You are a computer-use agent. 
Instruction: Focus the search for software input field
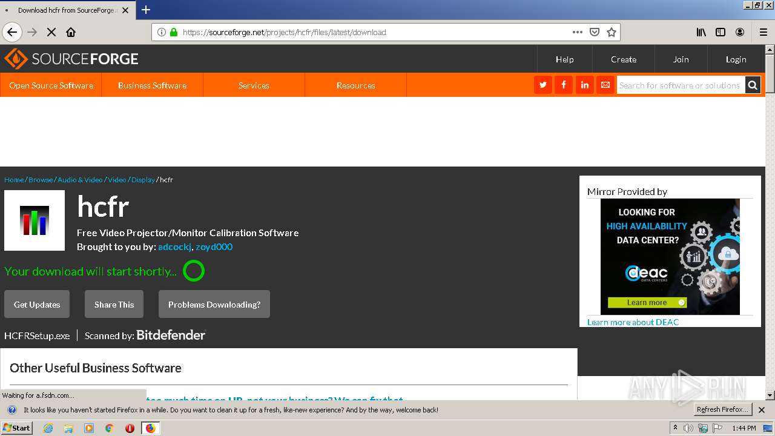point(681,85)
